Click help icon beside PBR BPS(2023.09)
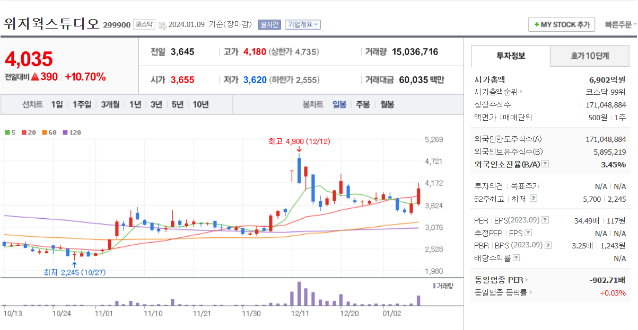 coord(548,245)
